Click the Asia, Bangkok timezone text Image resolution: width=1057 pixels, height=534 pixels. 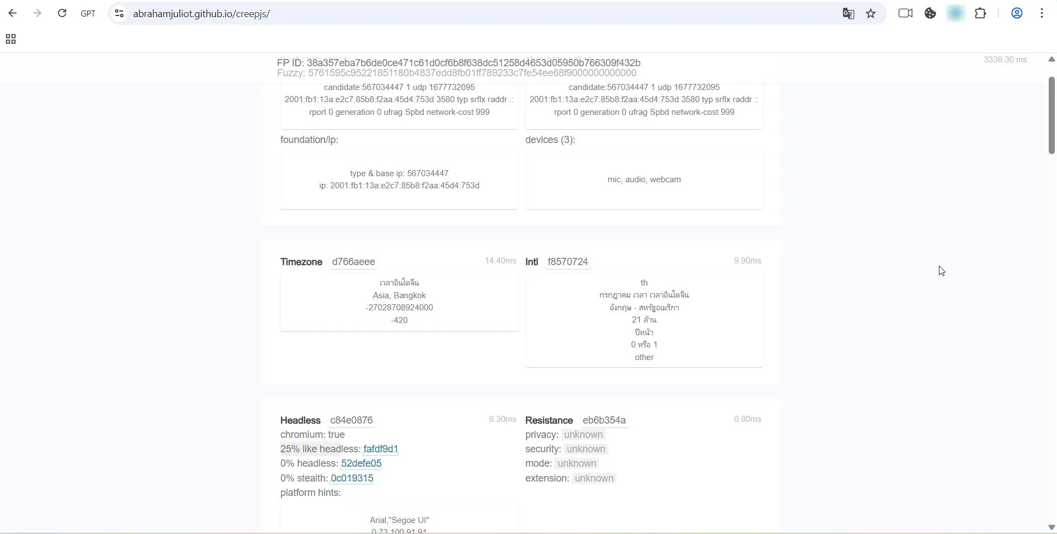tap(399, 295)
